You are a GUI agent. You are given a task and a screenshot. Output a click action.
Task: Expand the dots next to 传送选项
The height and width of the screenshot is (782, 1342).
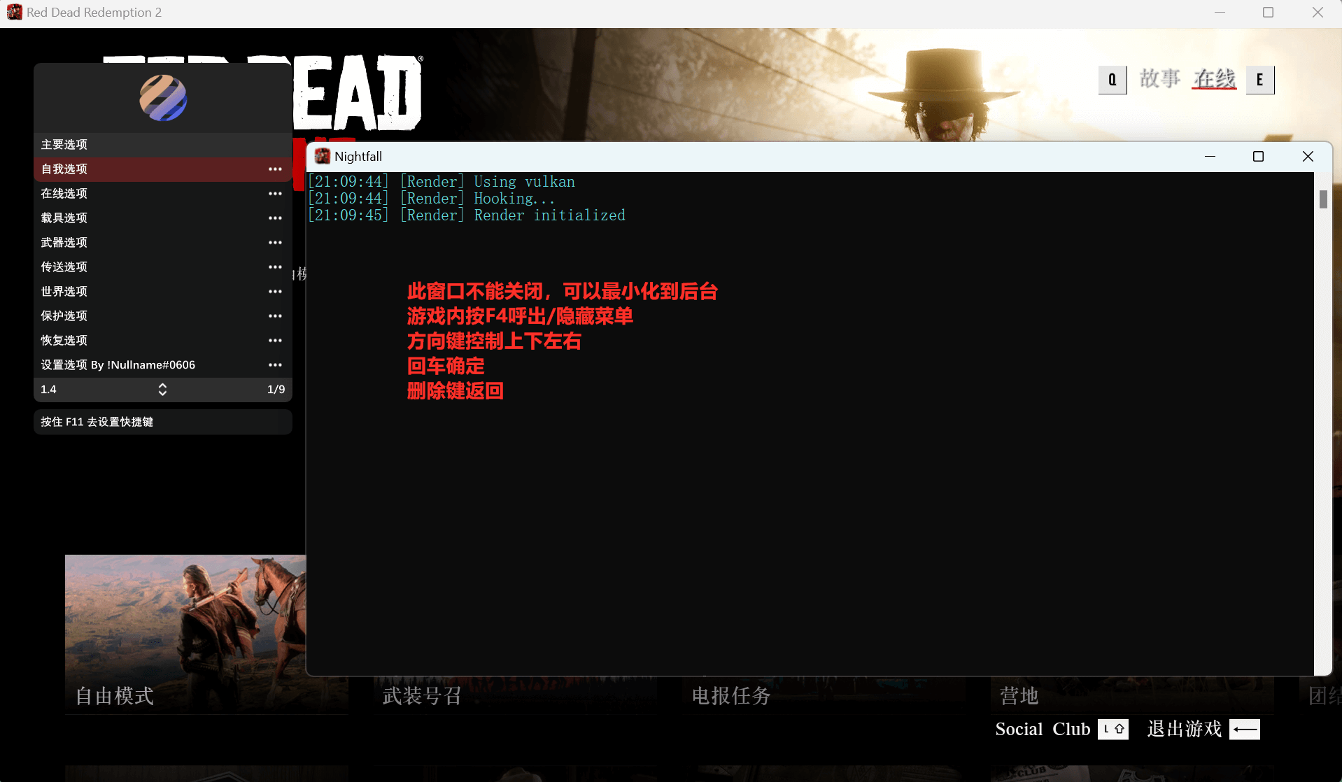pyautogui.click(x=275, y=267)
